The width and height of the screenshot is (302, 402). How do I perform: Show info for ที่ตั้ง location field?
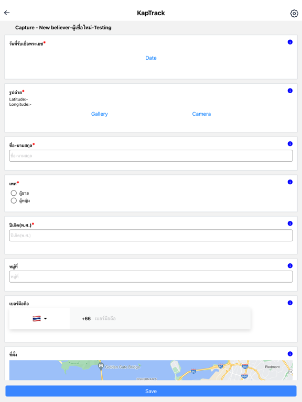click(290, 354)
